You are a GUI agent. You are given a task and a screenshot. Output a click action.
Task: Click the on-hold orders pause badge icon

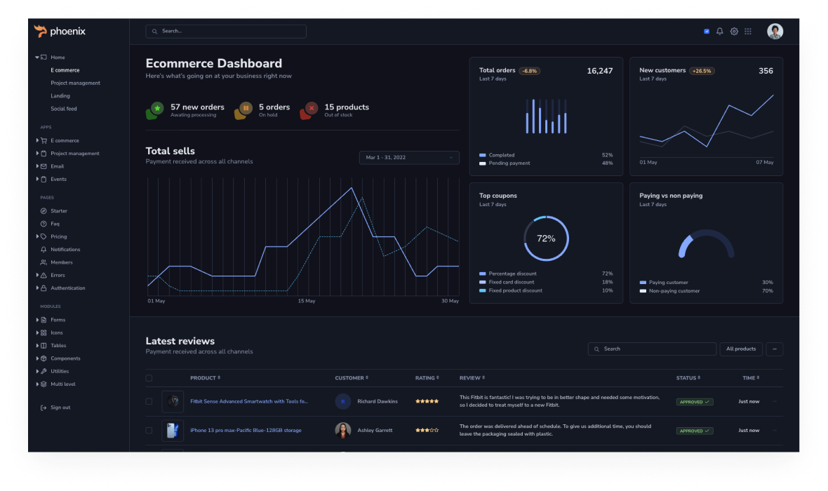[x=245, y=109]
